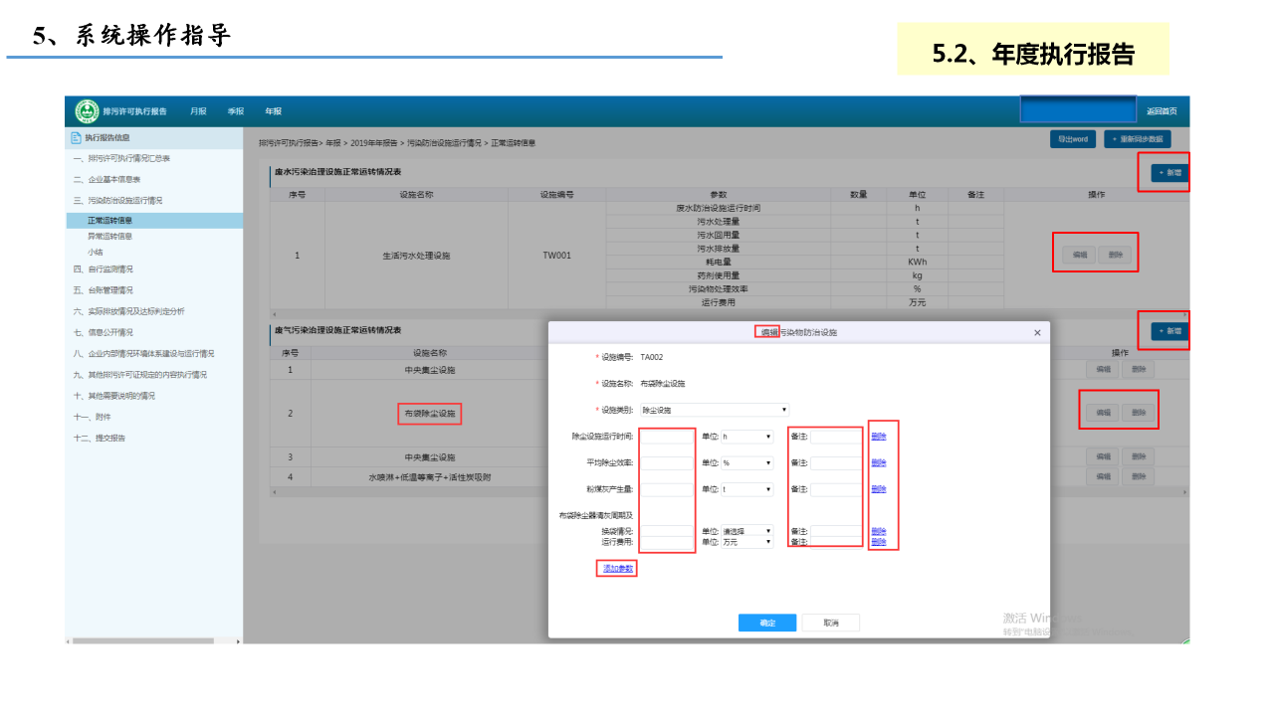The image size is (1274, 716).
Task: Click 取消 to cancel editing
Action: [x=831, y=623]
